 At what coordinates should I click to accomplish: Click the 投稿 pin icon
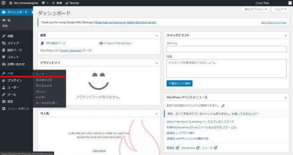click(3, 36)
